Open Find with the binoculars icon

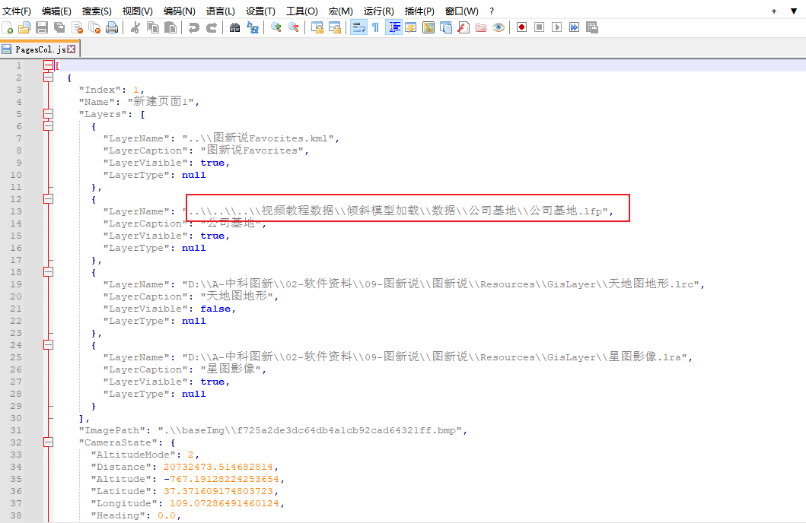coord(235,27)
